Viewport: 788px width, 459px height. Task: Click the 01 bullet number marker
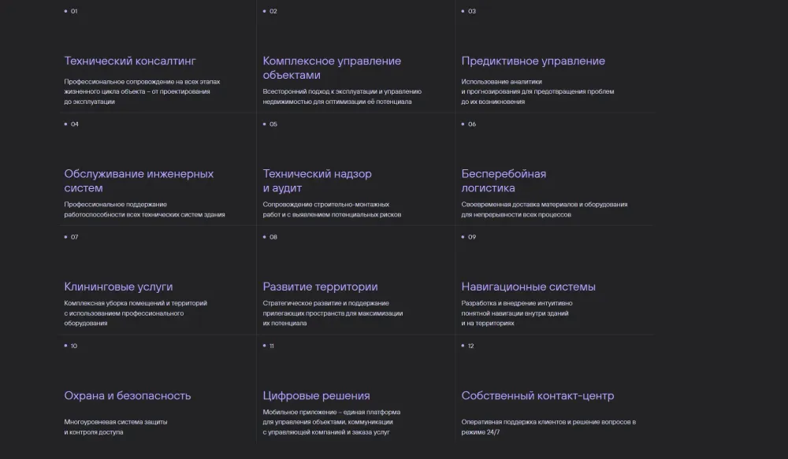pyautogui.click(x=73, y=12)
